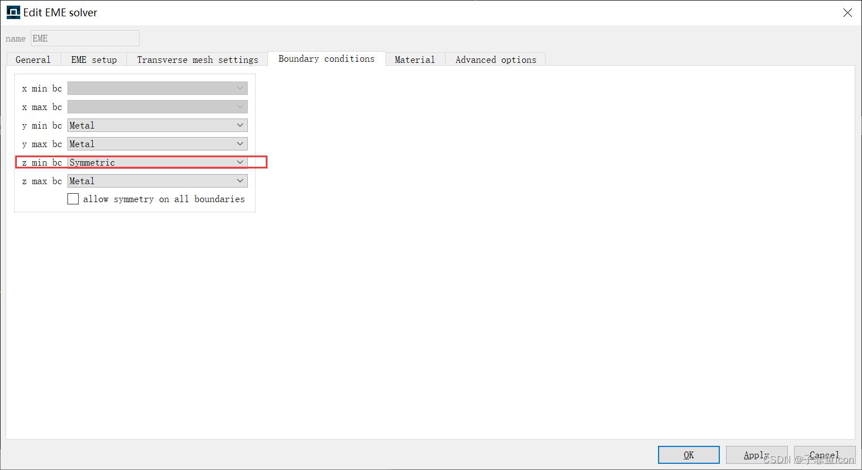
Task: Open Transverse mesh settings tab
Action: click(198, 60)
